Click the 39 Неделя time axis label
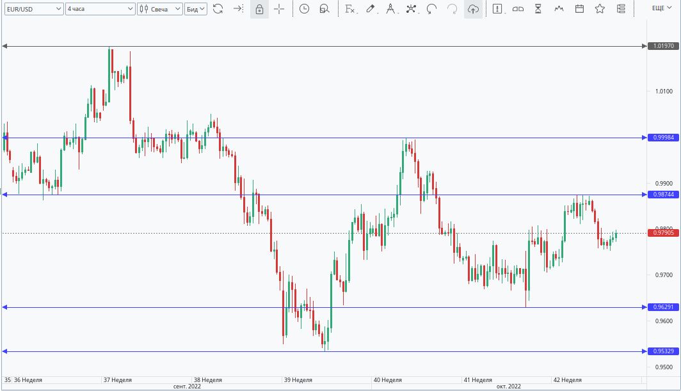Viewport: 681px width, 391px height. coord(298,380)
